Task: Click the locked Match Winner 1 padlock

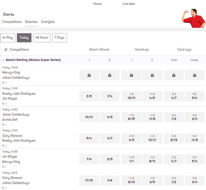Action: click(x=89, y=75)
